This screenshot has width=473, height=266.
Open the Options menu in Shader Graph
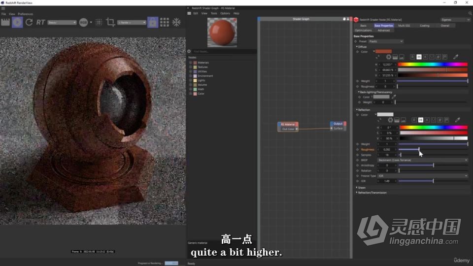click(x=225, y=13)
